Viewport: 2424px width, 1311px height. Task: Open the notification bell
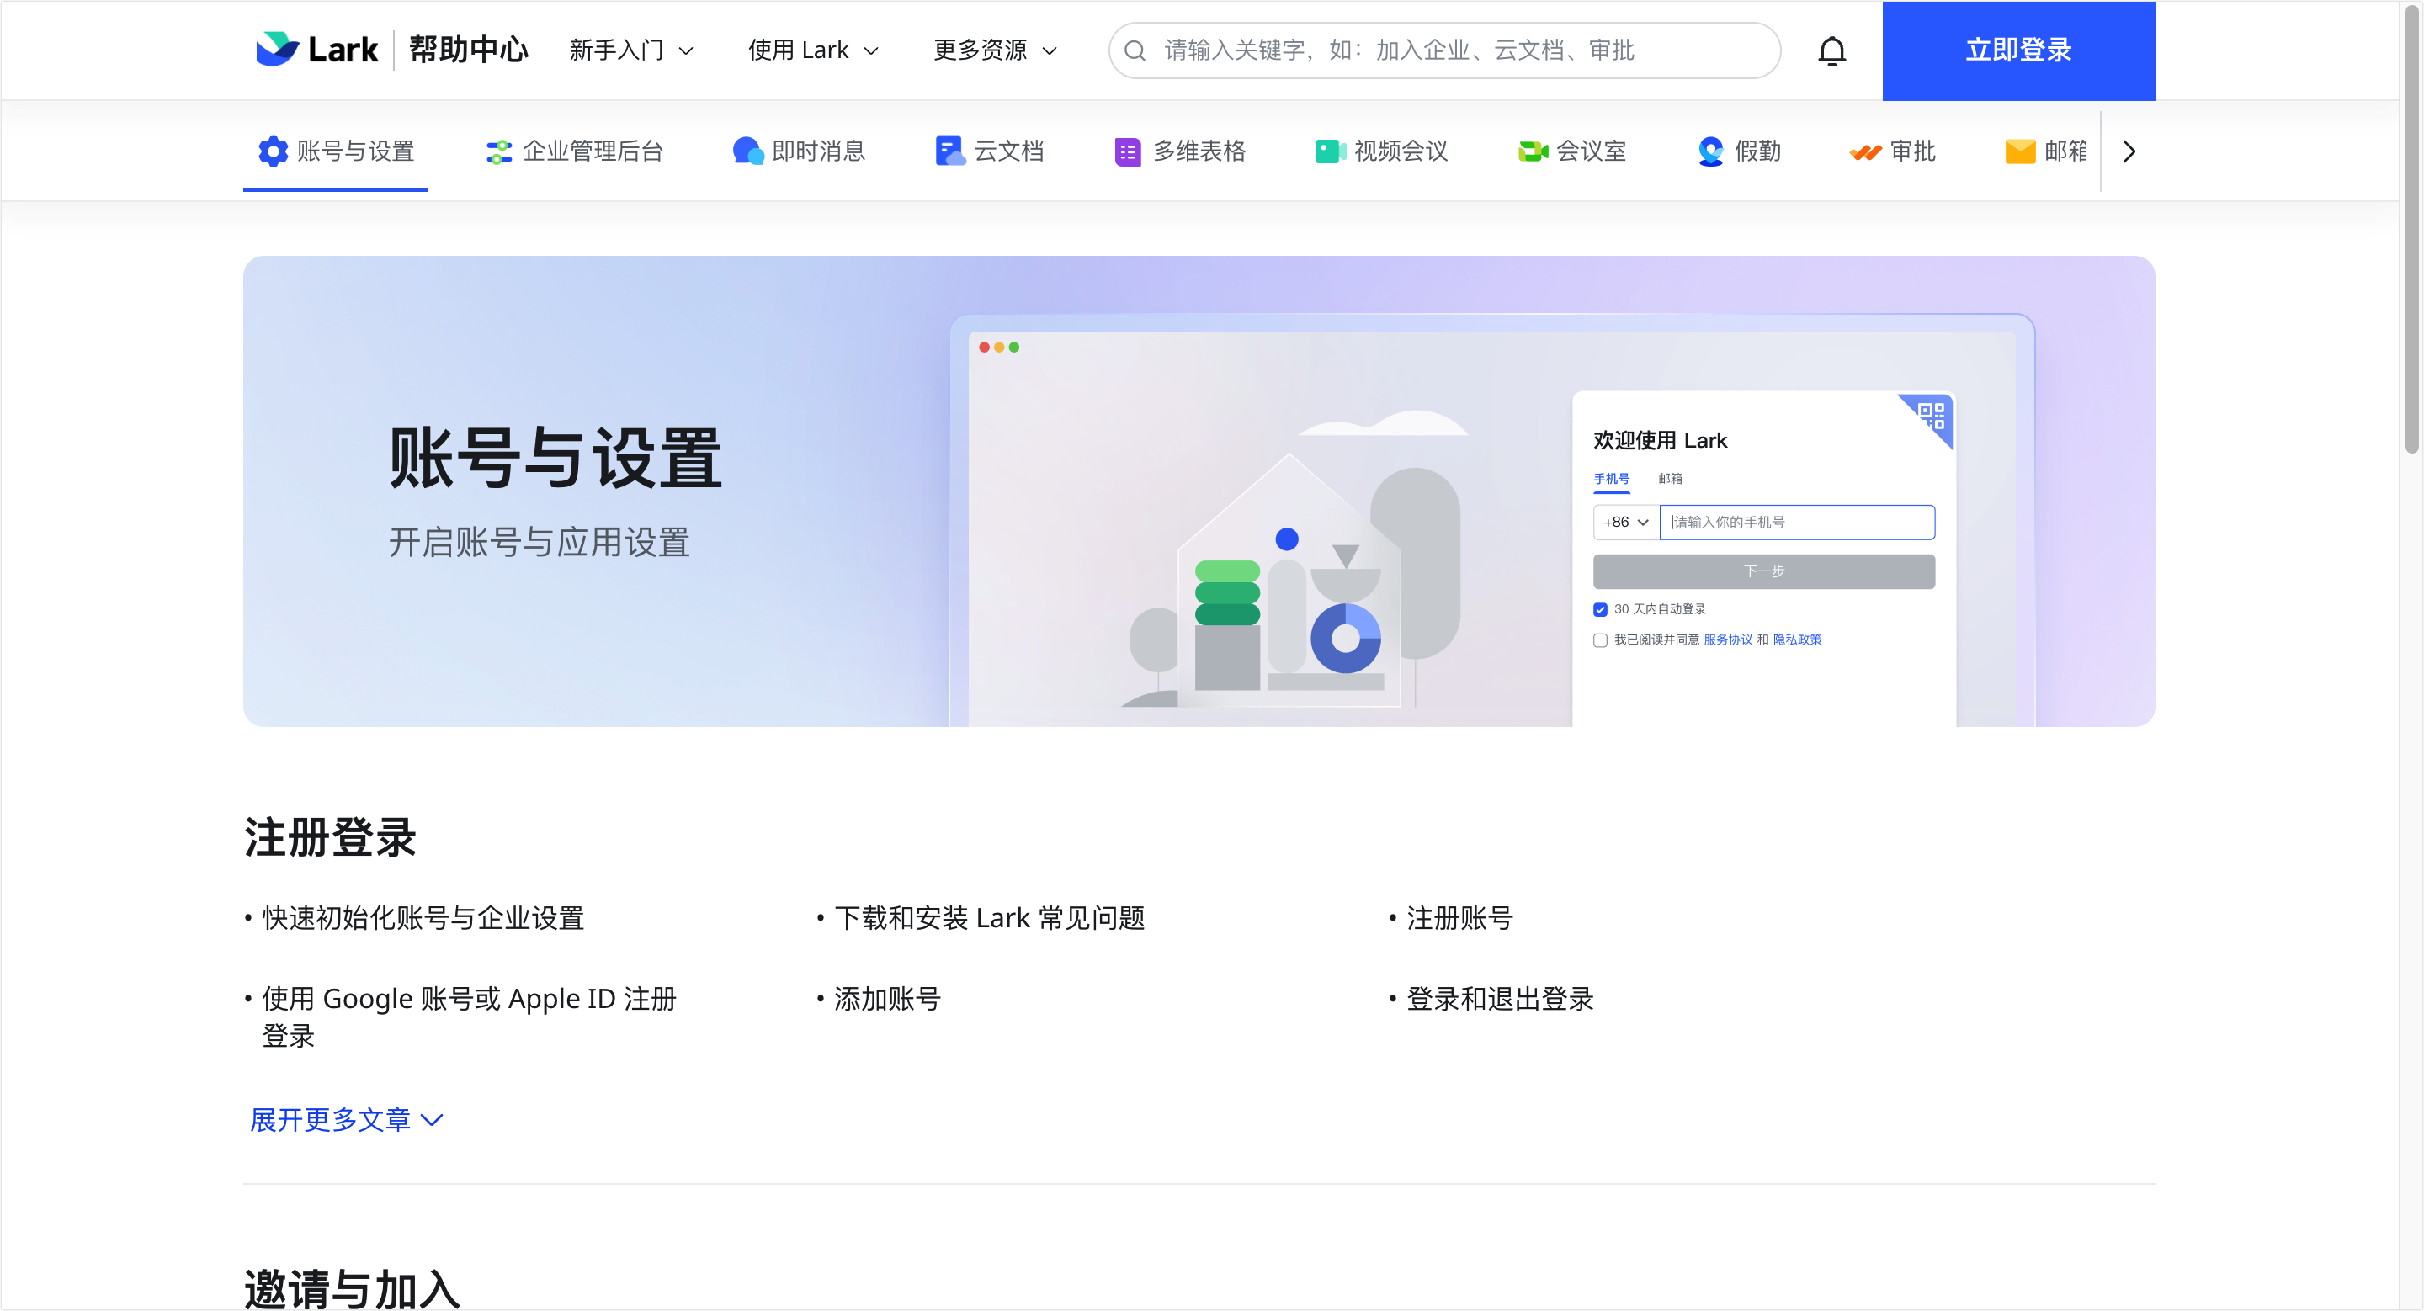[1831, 50]
